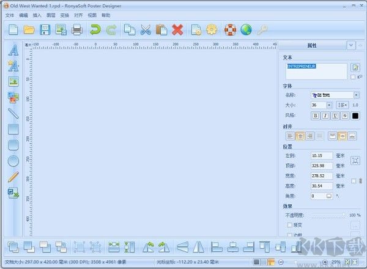The height and width of the screenshot is (269, 367).
Task: Open the black font color swatch
Action: (x=355, y=116)
